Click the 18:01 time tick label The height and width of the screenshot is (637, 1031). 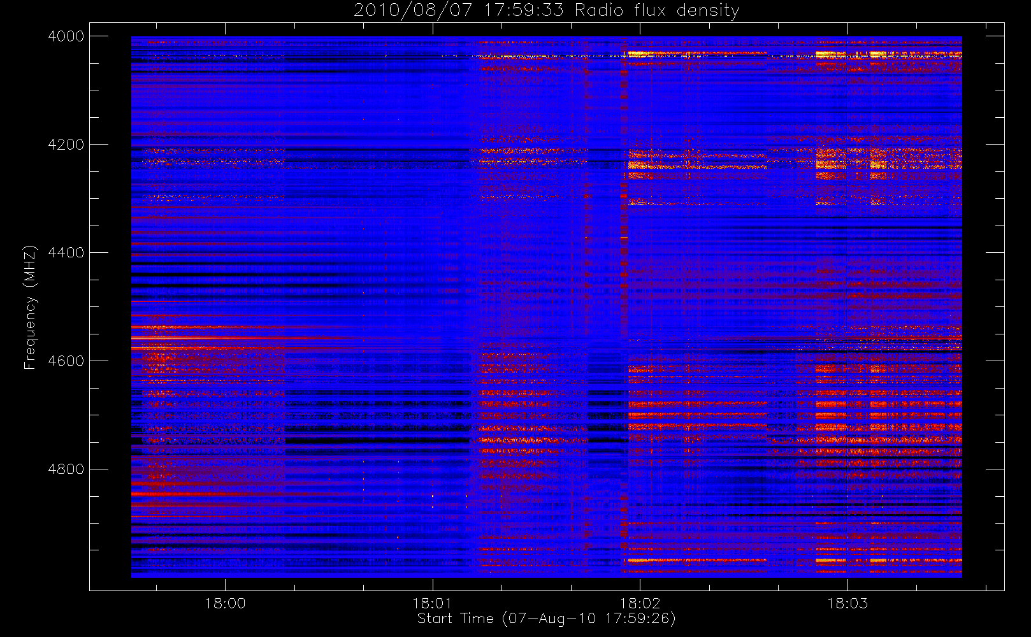tap(433, 603)
